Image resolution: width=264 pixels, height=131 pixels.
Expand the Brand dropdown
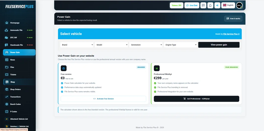[x=77, y=45]
